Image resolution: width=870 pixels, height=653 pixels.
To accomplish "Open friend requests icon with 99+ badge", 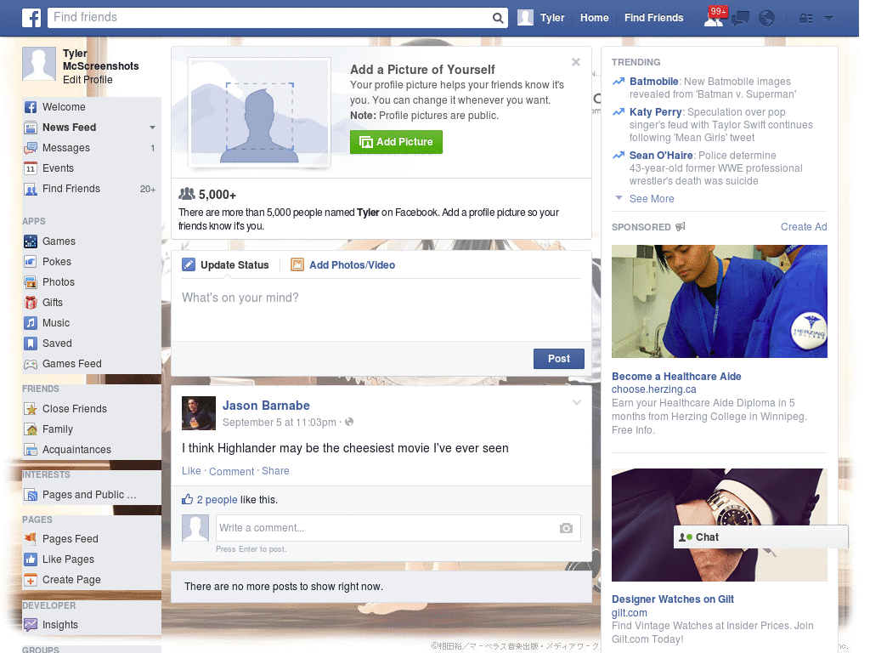I will 715,17.
